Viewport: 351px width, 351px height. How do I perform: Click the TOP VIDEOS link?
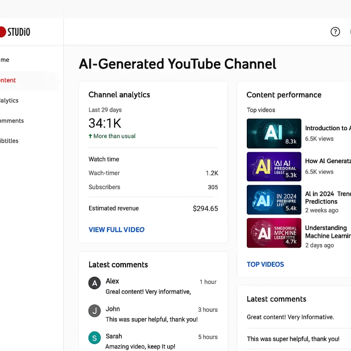click(x=265, y=264)
